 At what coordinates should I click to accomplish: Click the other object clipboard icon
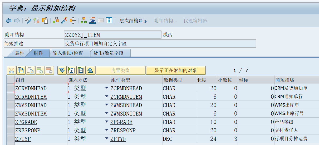pyautogui.click(x=45, y=21)
